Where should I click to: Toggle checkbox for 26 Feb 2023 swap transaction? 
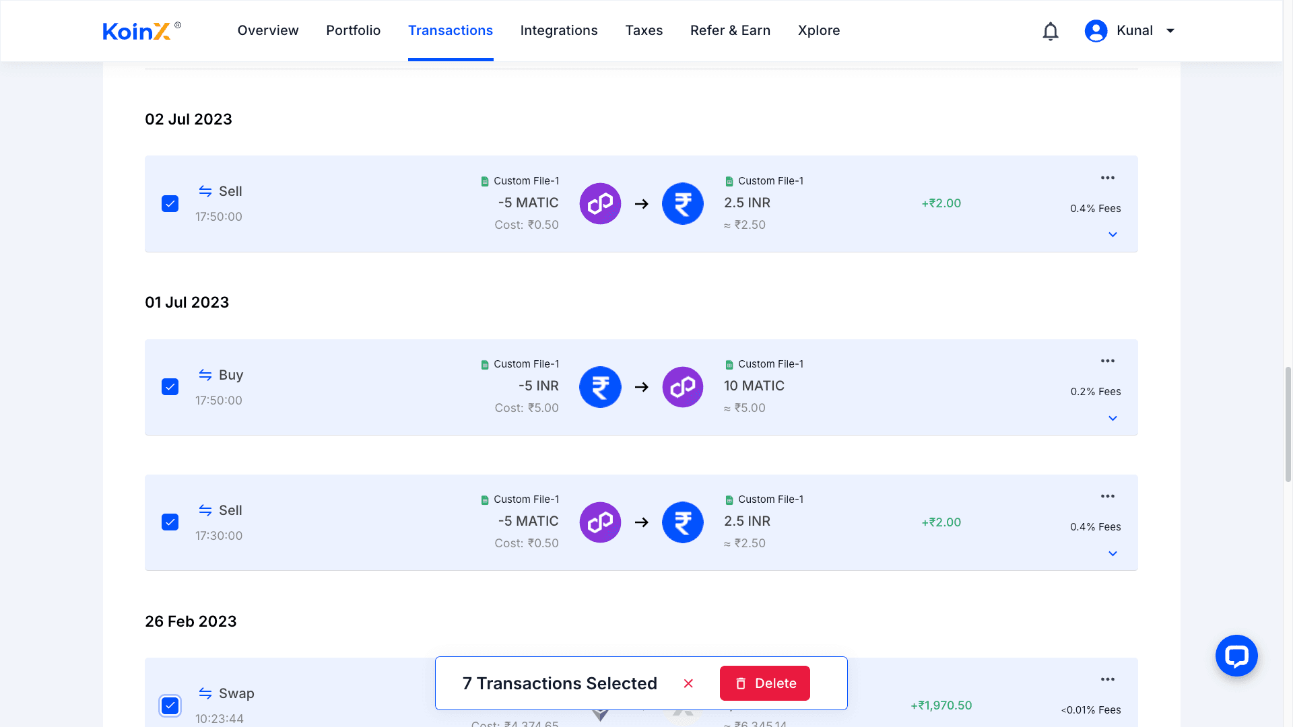pos(170,705)
